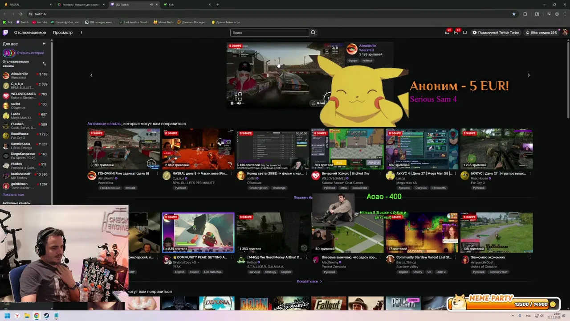Open the Chrome extensions puzzle icon

tap(525, 14)
